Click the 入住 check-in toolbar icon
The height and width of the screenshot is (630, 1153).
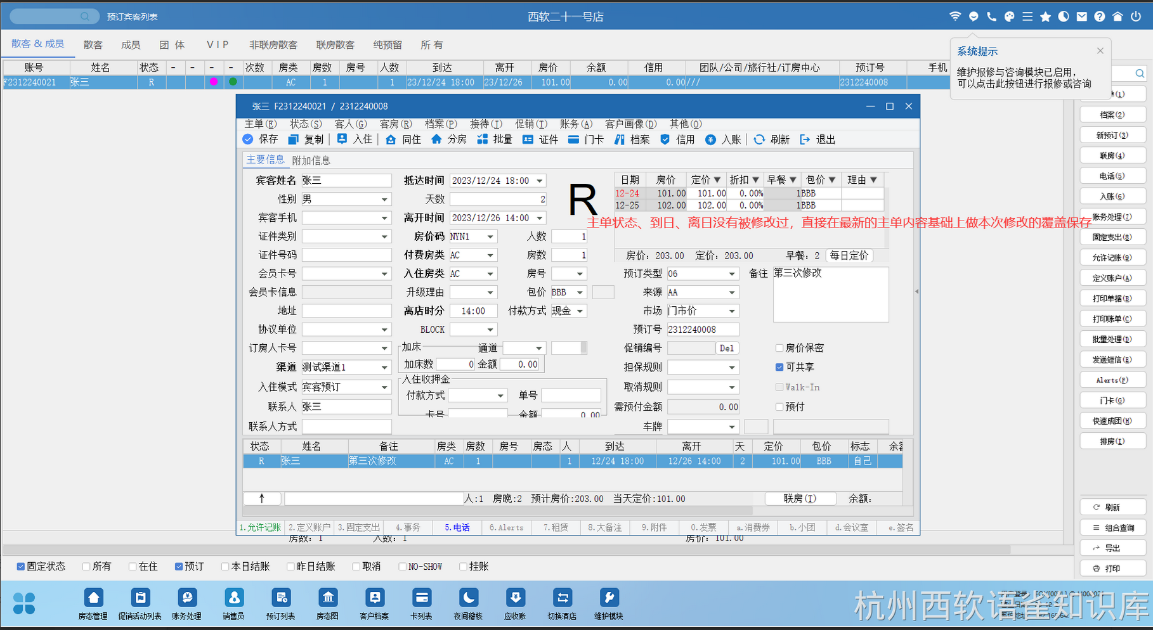tap(342, 139)
